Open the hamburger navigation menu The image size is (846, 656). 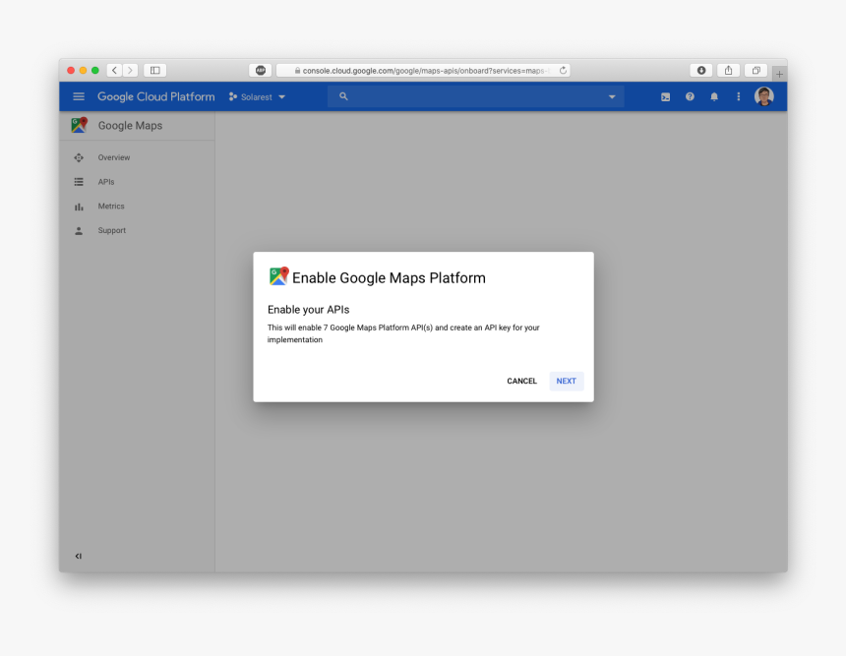[x=79, y=96]
